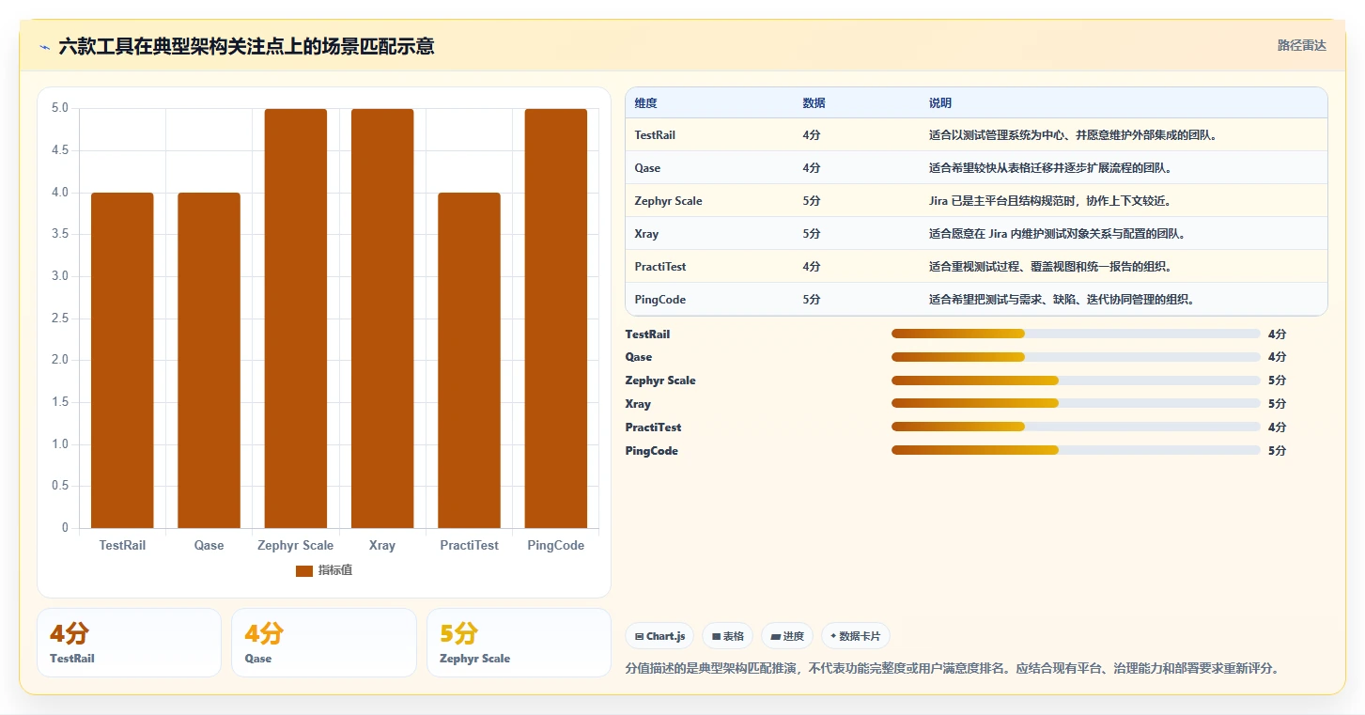Click the footnote starting 分值描述的是典型架构匹配推演
Image resolution: width=1365 pixels, height=715 pixels.
tap(953, 669)
